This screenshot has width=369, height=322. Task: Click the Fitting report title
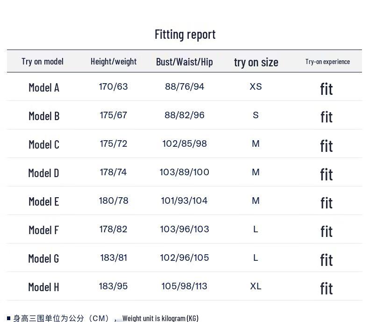point(185,35)
